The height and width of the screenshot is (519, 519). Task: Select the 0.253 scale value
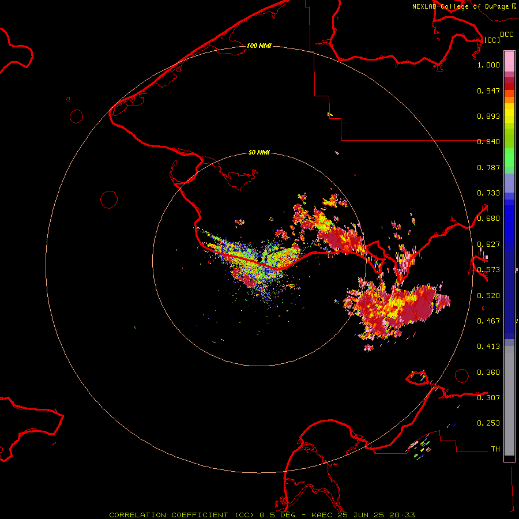pos(488,423)
